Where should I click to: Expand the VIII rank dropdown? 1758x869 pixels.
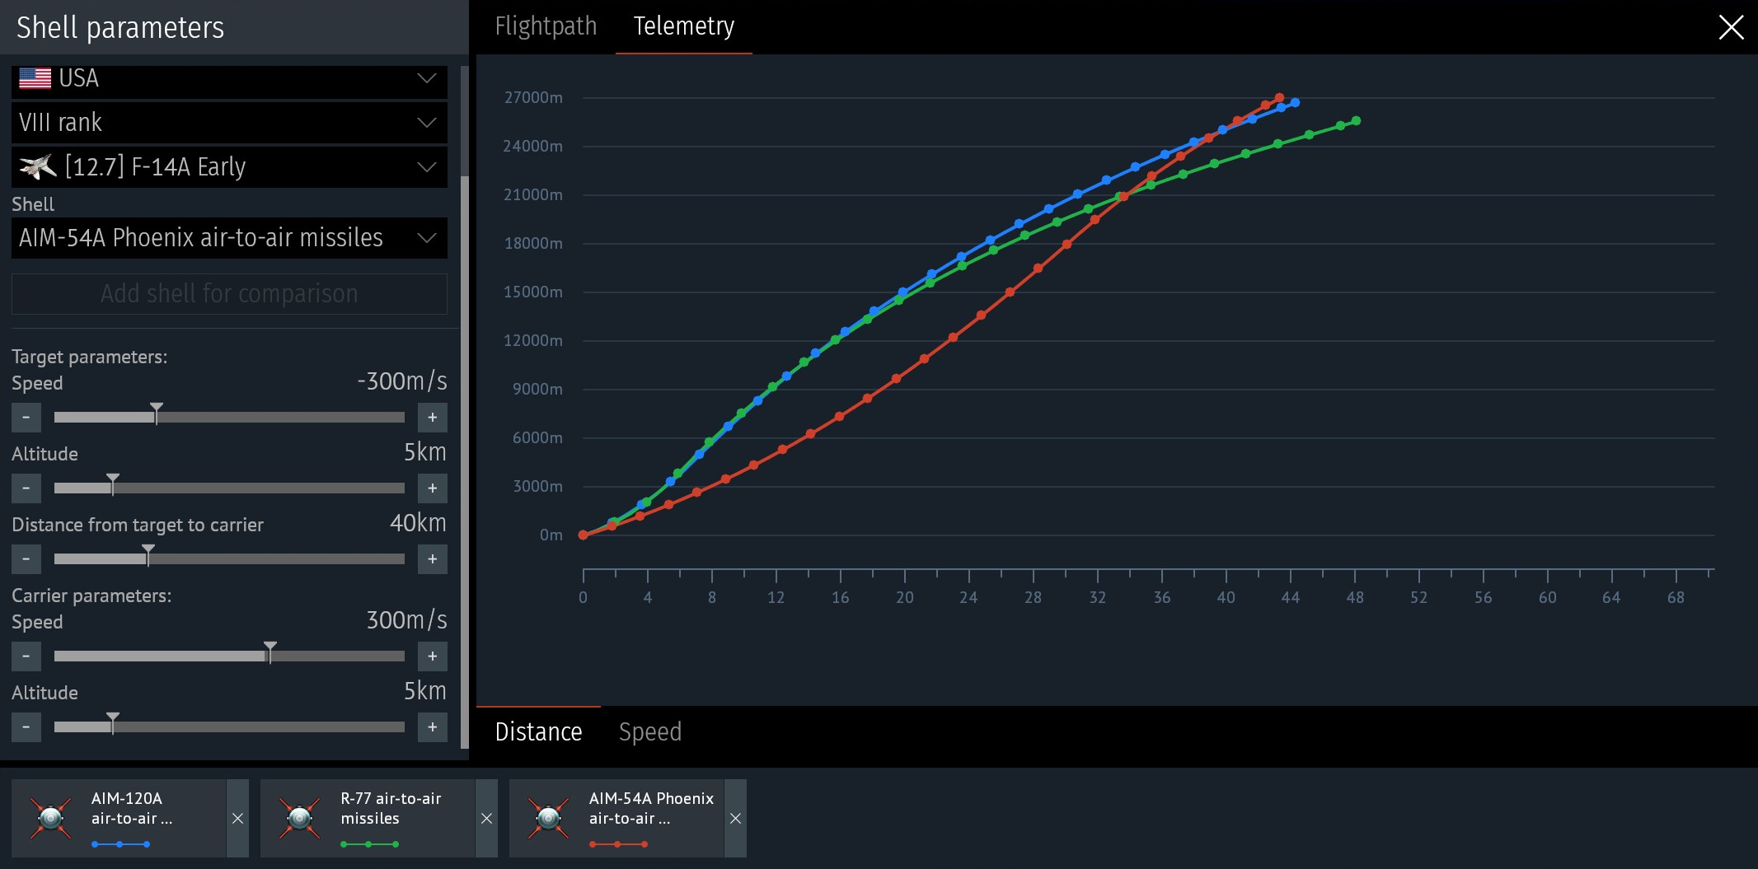(229, 123)
